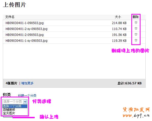This screenshot has width=152, height=121.
Task: Remove HB09030401-2-090503.jpg via trash icon
Action: [136, 34]
